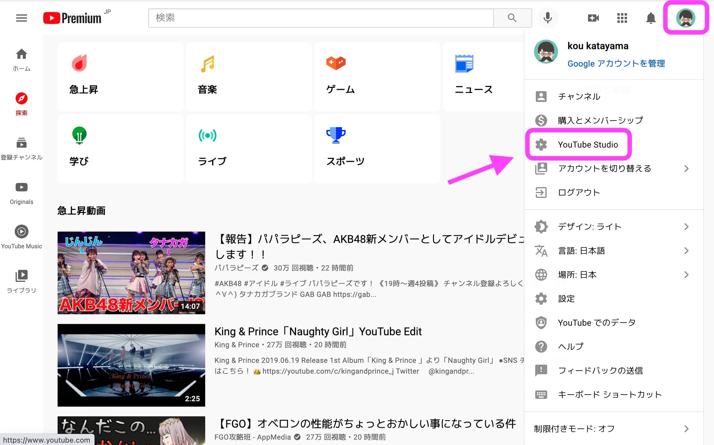Play the AKB48新メンバー video thumbnail
Viewport: 714px width, 445px height.
[x=131, y=273]
